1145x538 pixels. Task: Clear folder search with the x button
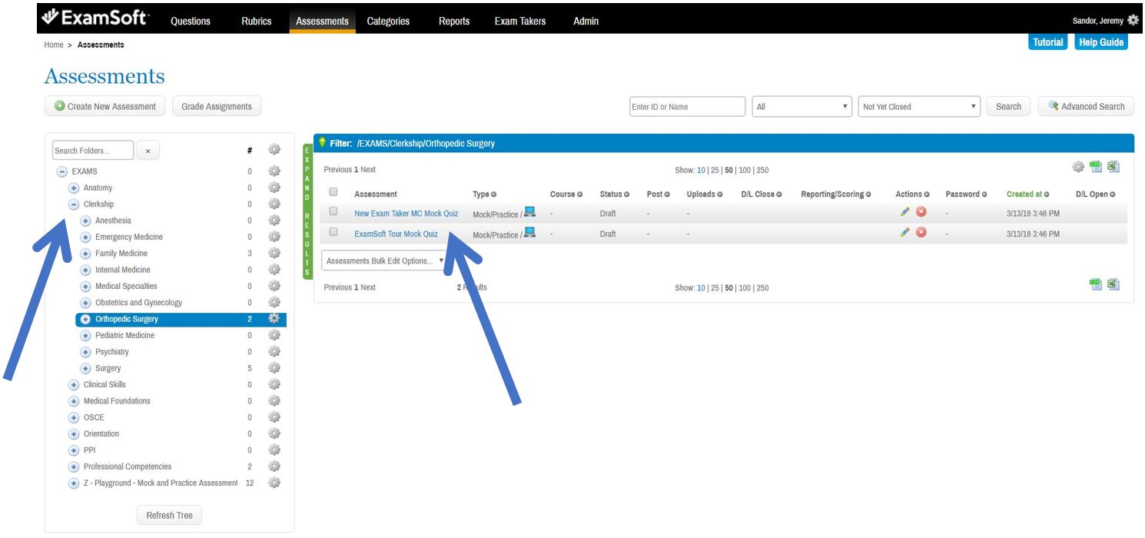click(x=148, y=151)
